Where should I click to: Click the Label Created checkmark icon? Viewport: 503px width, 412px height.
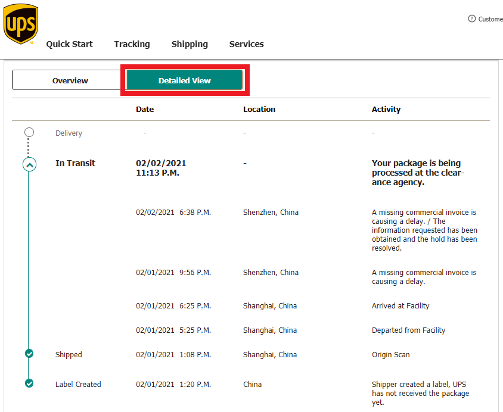tap(29, 383)
